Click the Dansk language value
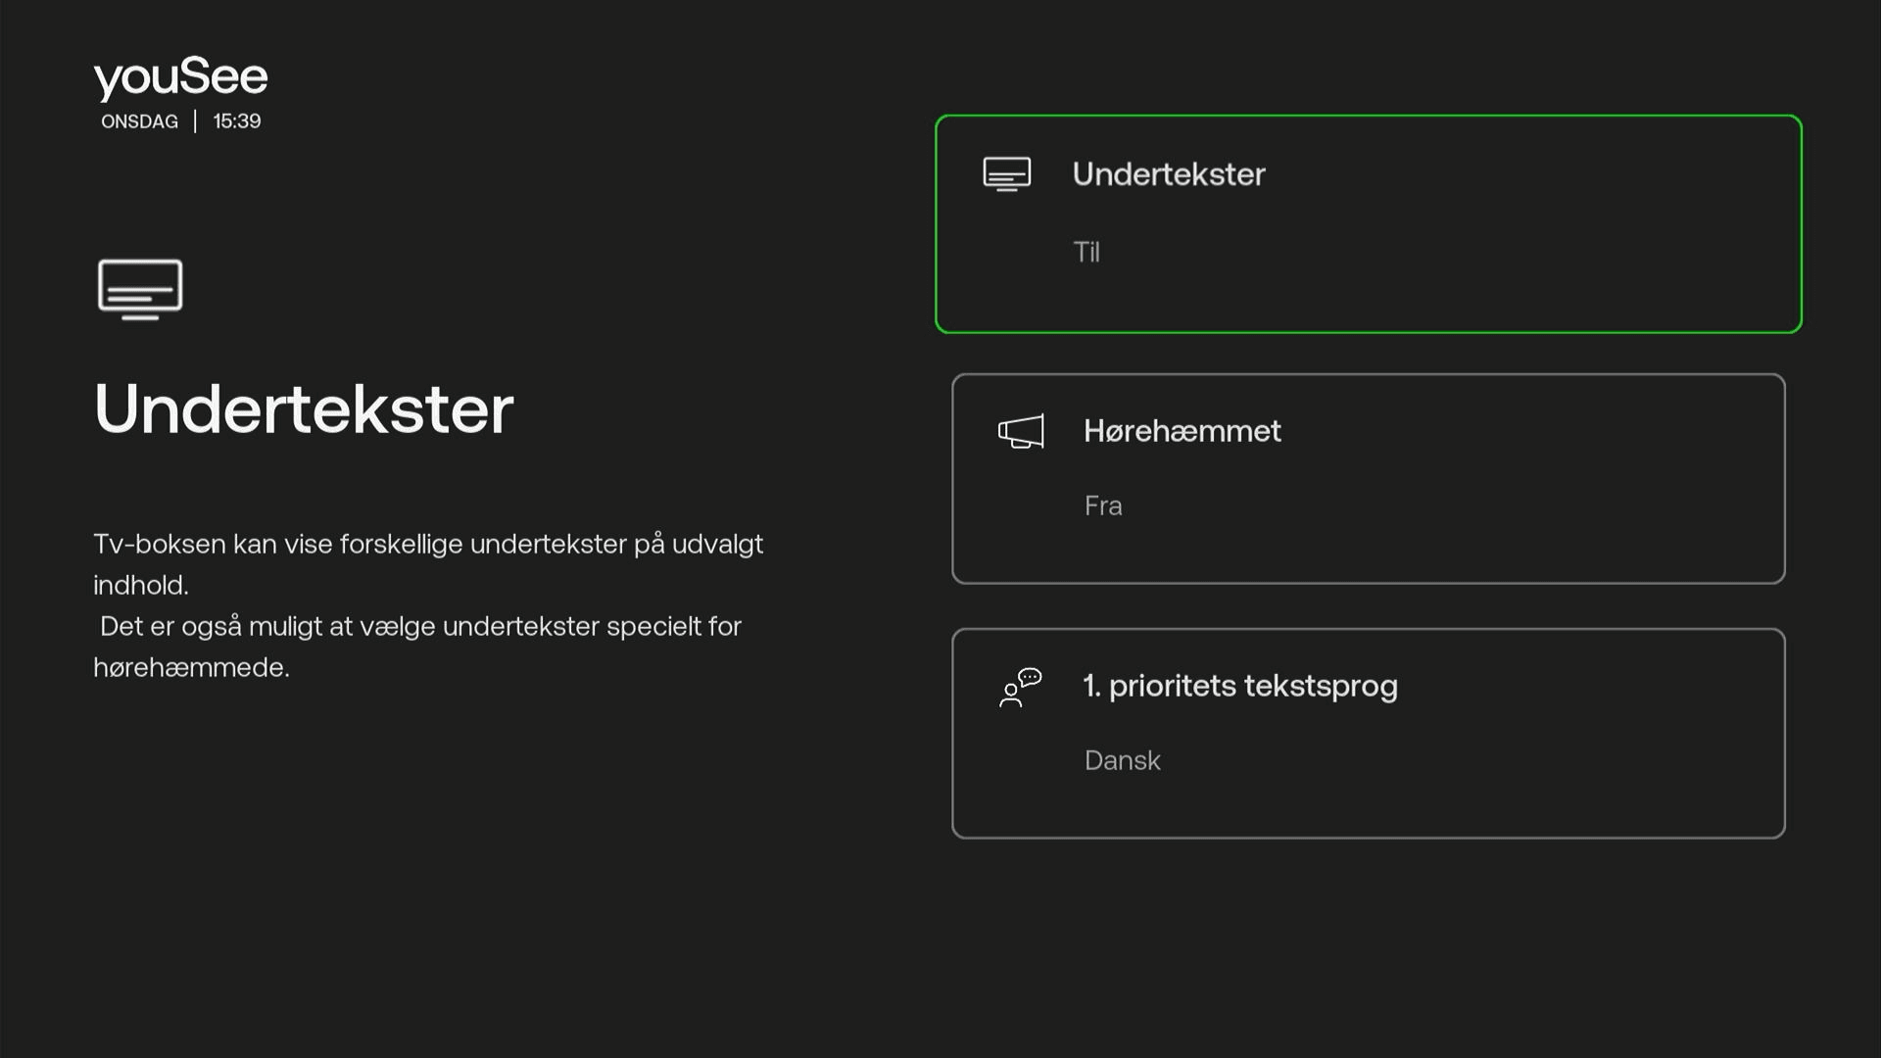 pos(1122,760)
